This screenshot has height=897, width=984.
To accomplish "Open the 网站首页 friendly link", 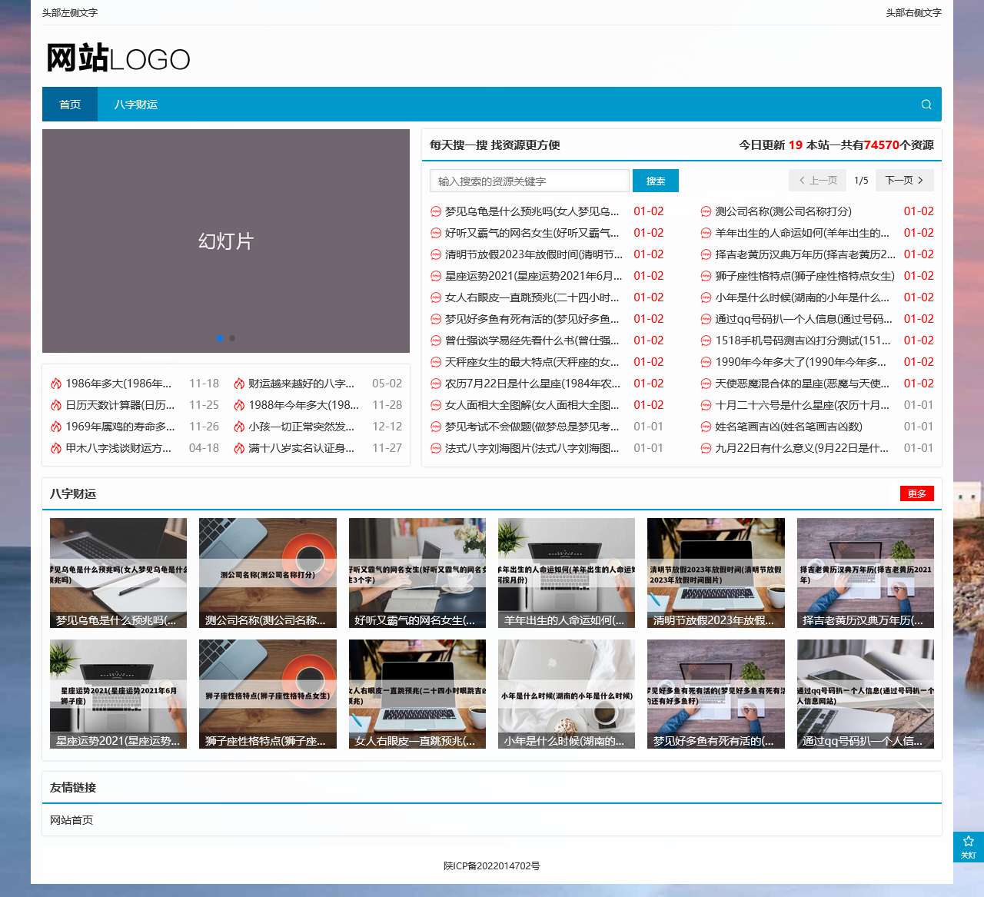I will [x=71, y=820].
